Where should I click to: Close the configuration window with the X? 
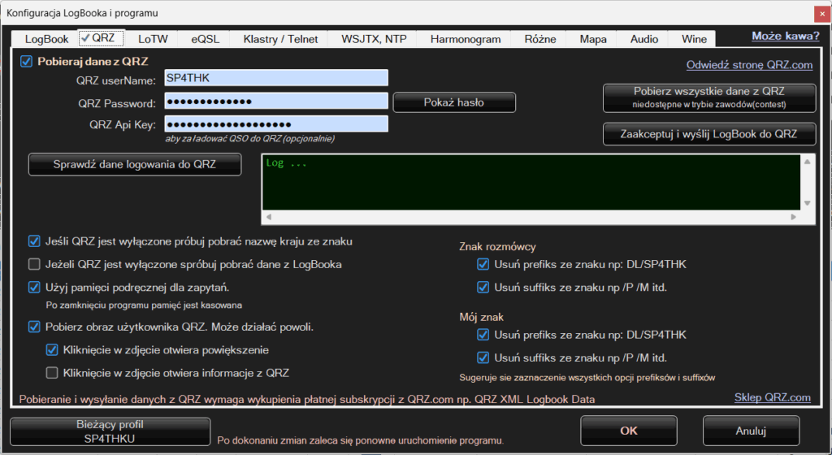[818, 12]
